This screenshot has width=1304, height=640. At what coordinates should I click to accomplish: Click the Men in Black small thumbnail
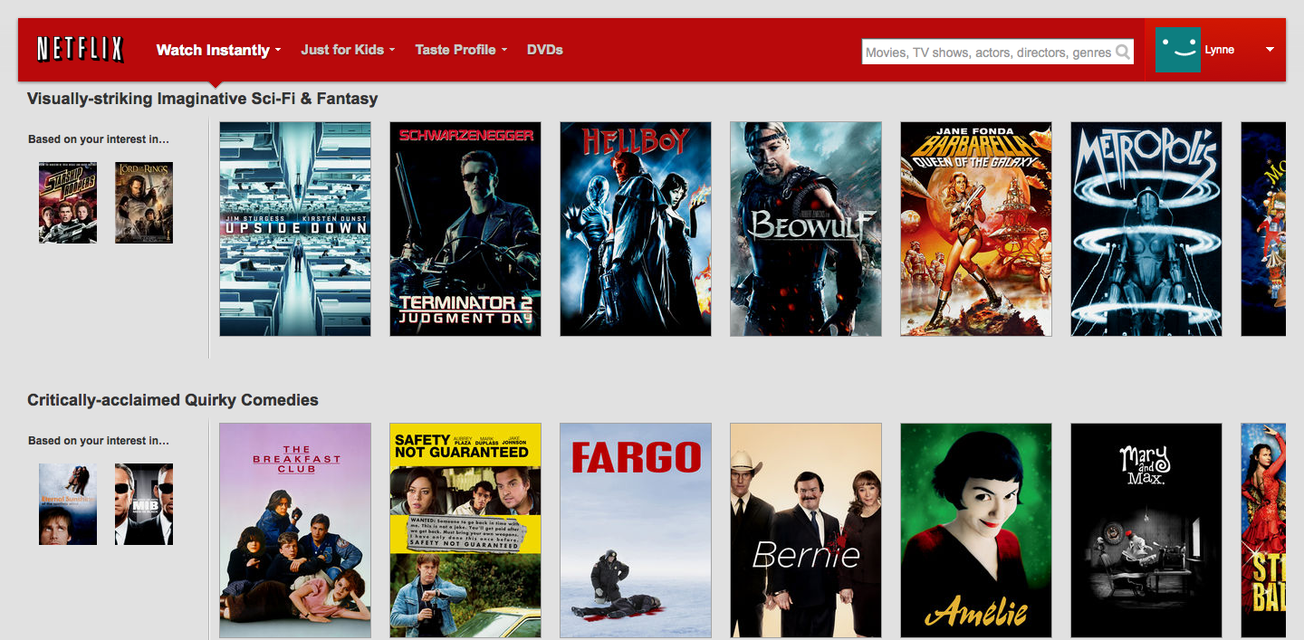[144, 504]
